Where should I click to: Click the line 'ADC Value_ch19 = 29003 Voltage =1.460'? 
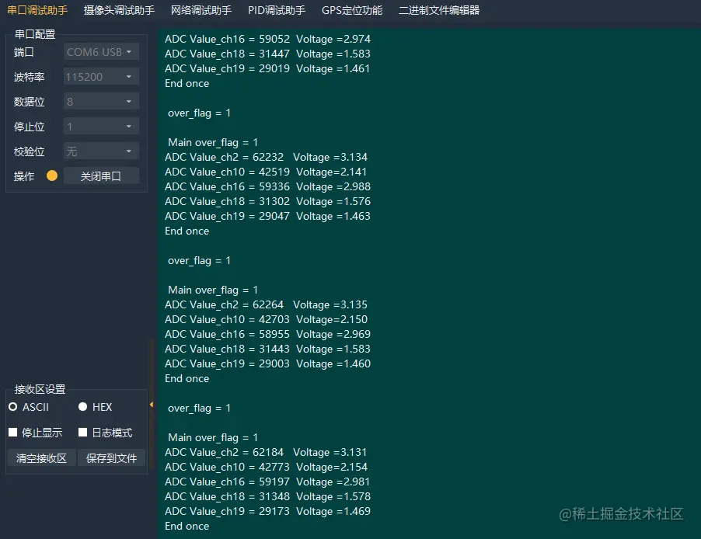pyautogui.click(x=267, y=363)
